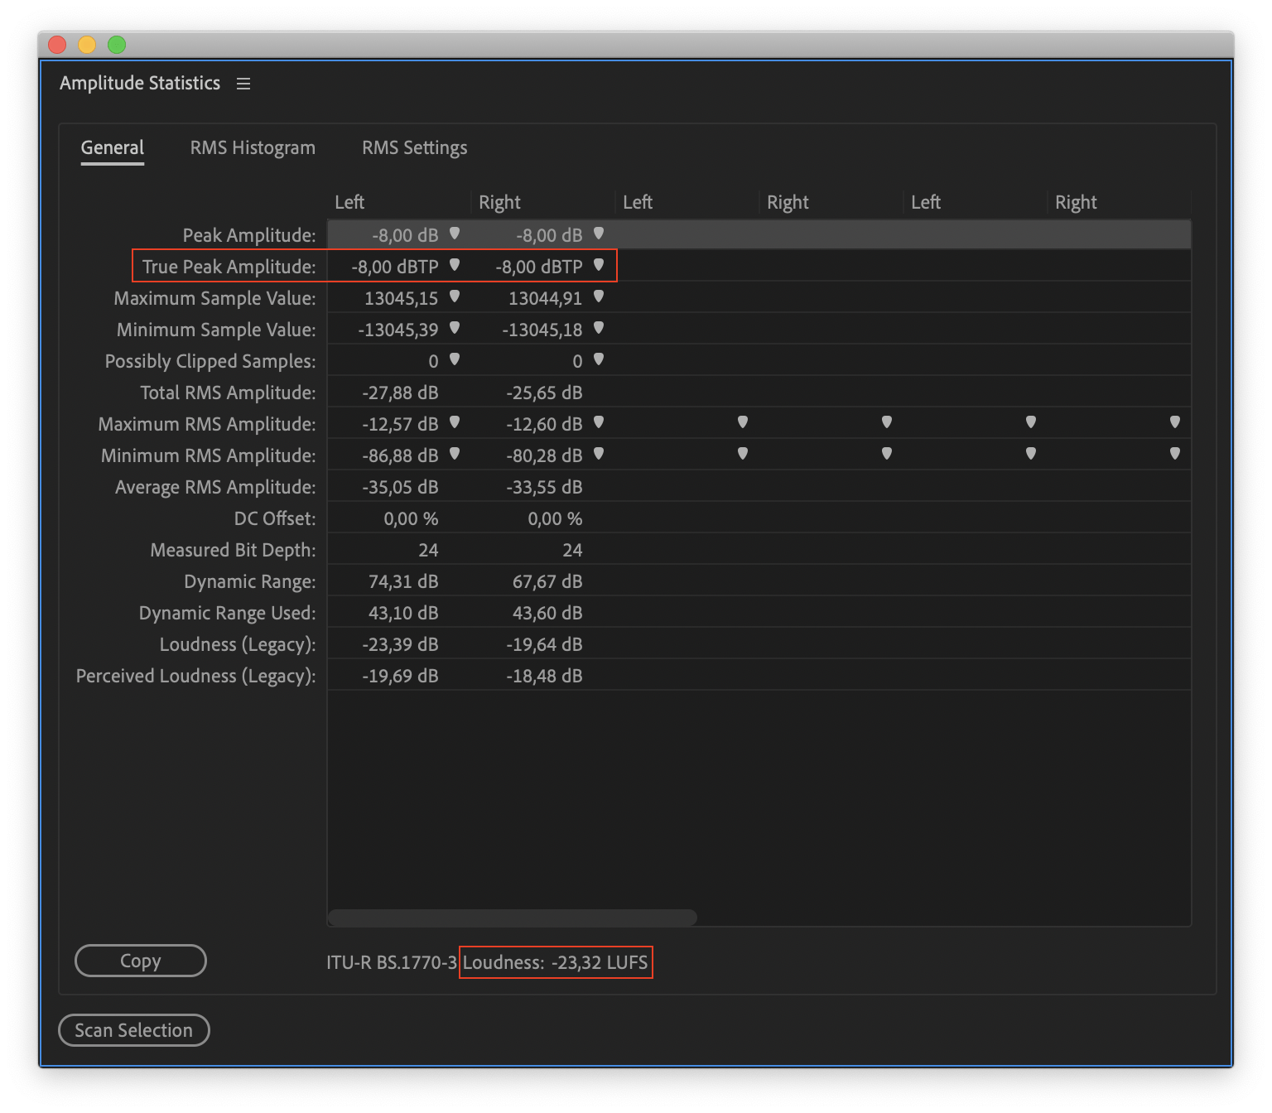Click Dynamic Range Used value 43,10 dB
The image size is (1272, 1113).
point(403,613)
